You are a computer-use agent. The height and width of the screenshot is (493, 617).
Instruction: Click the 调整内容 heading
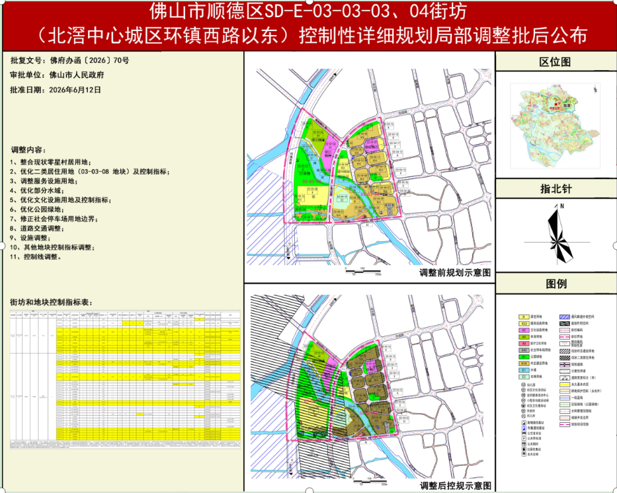click(28, 150)
